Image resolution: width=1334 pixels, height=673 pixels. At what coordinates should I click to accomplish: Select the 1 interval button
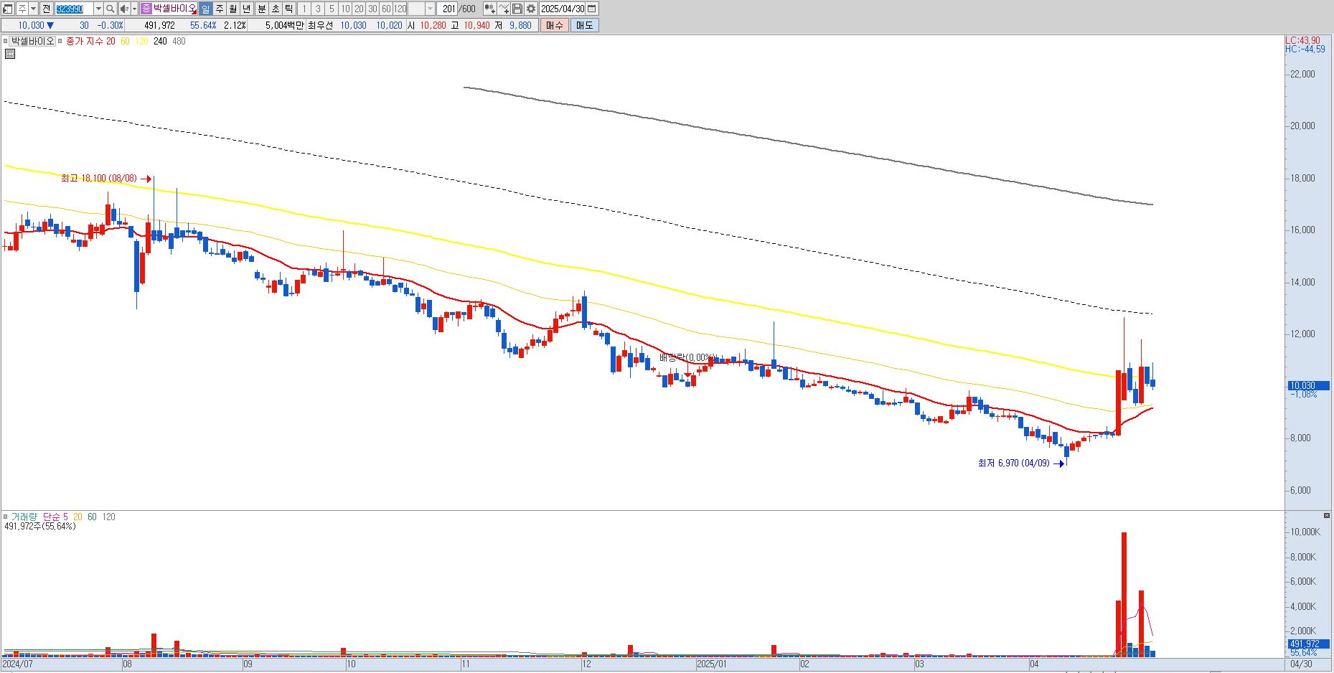(x=304, y=9)
